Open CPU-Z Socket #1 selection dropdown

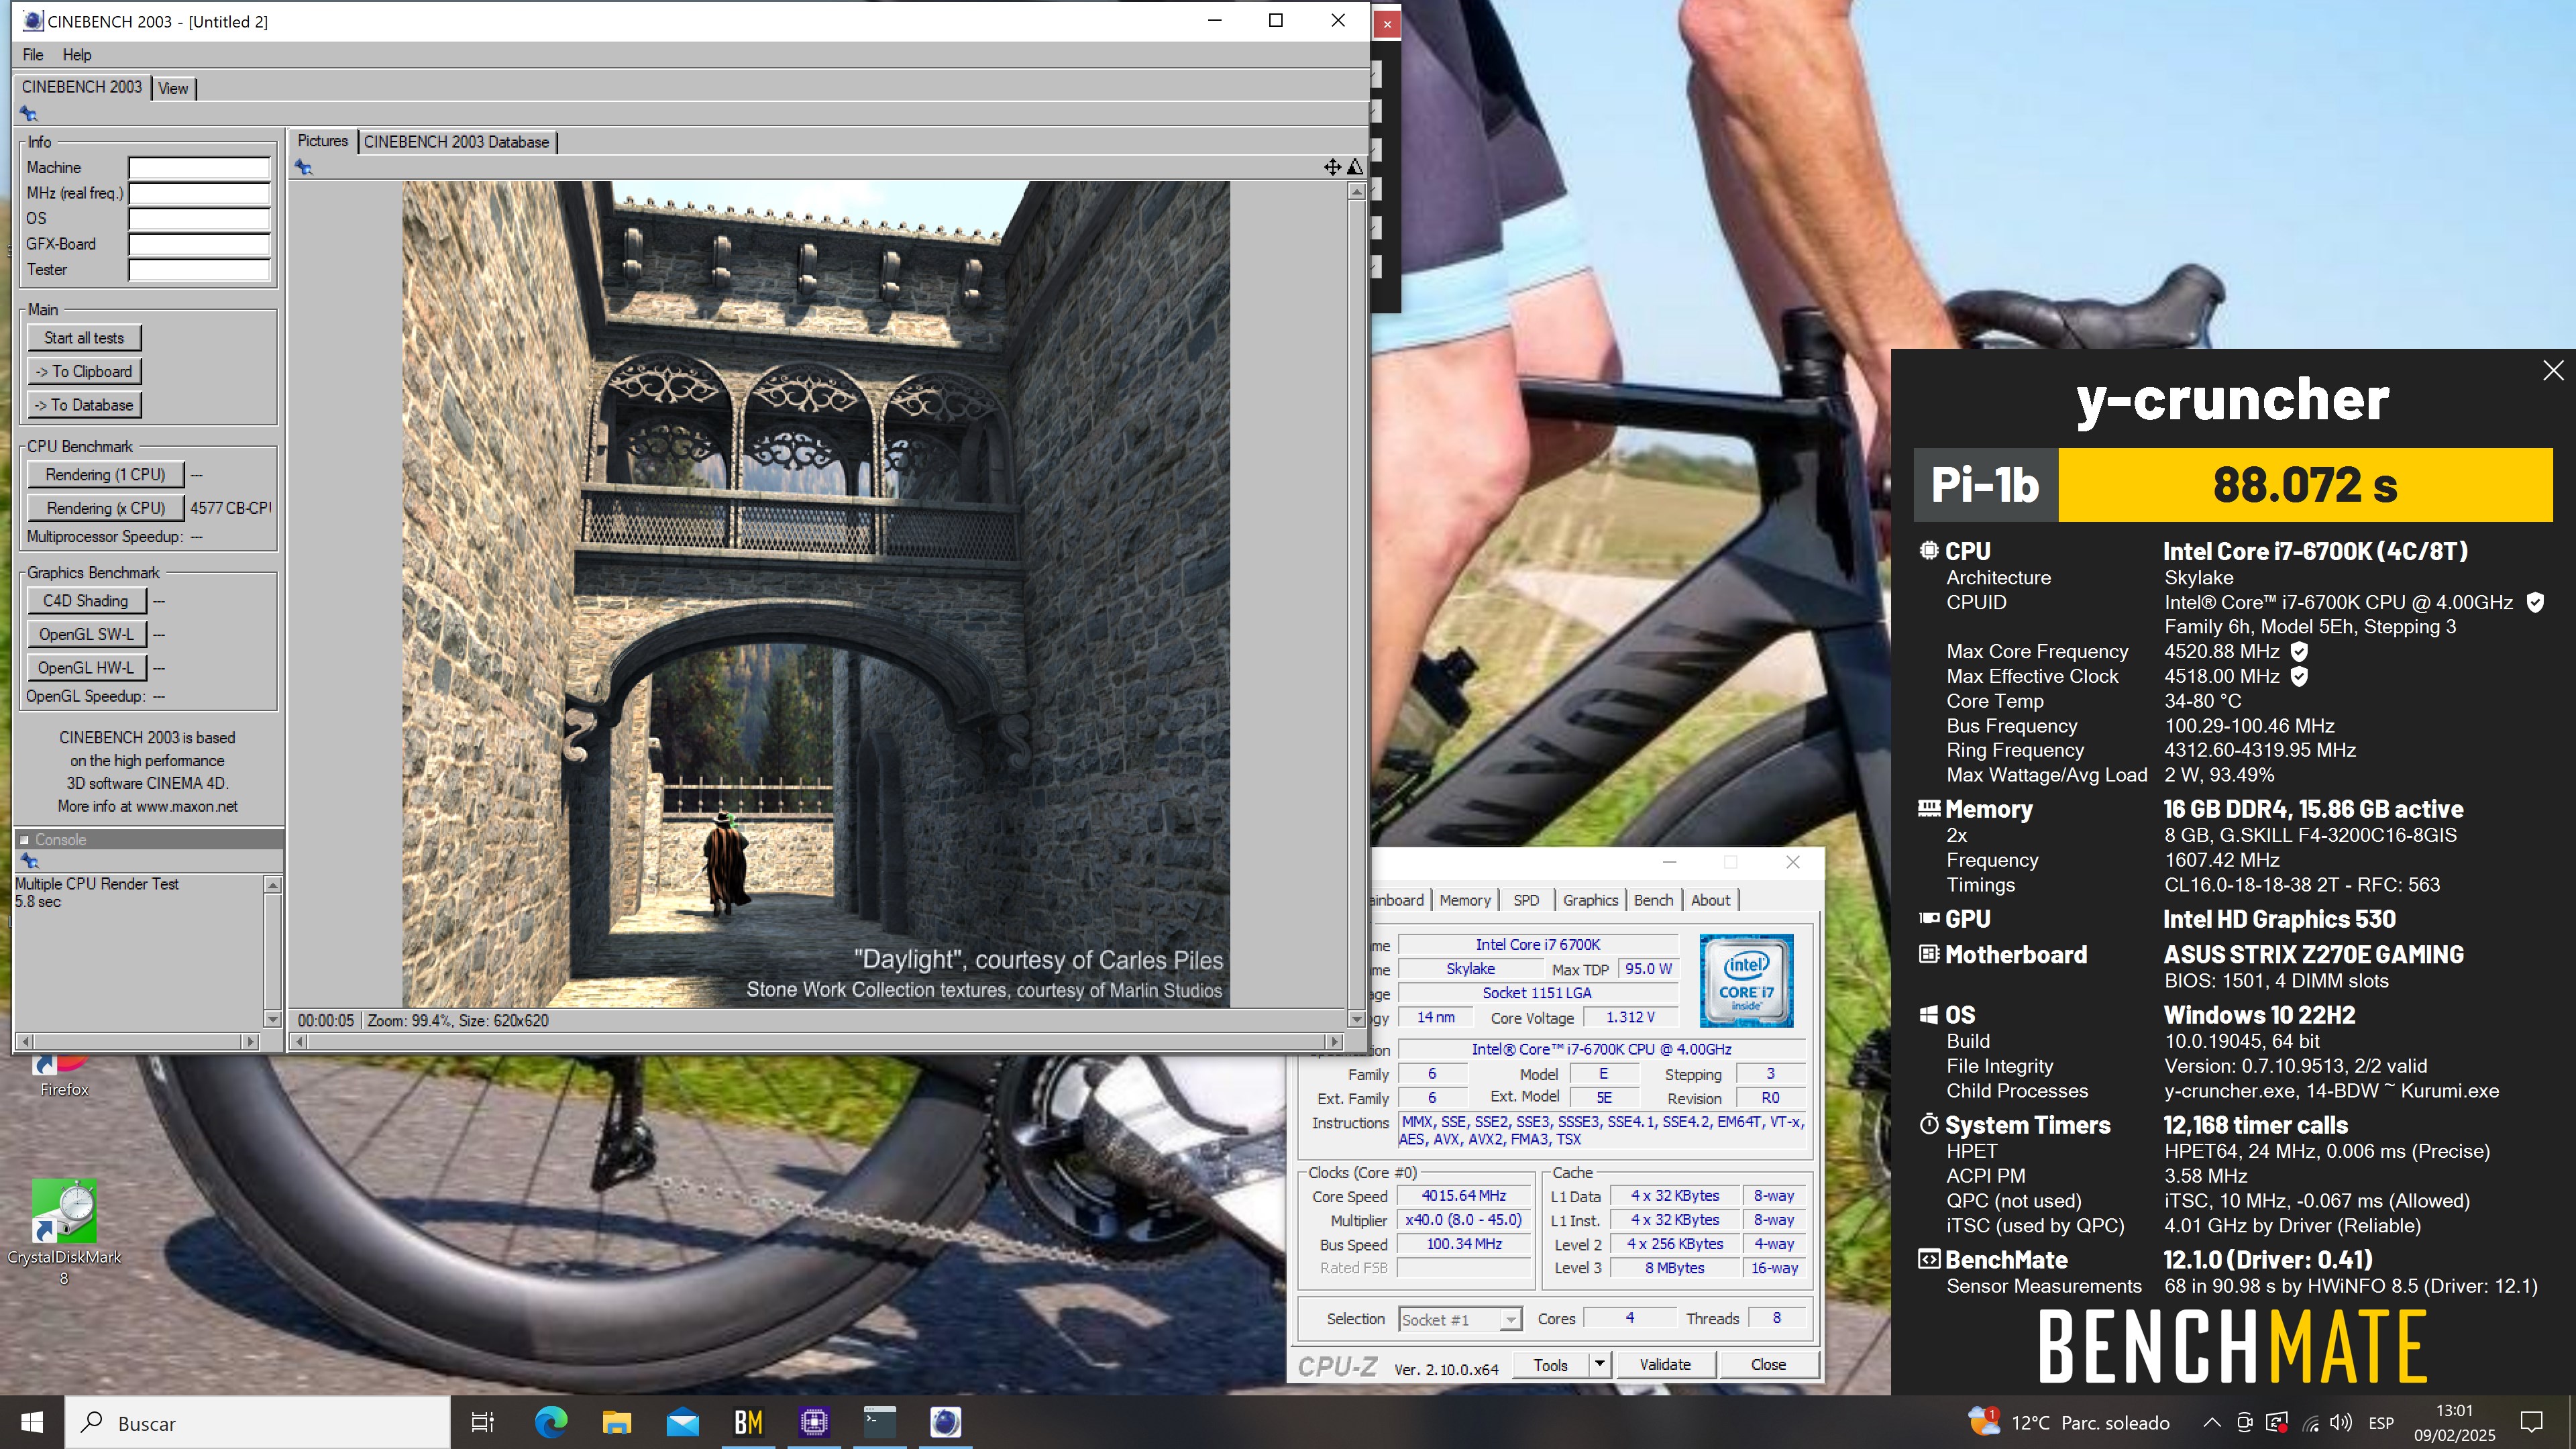click(1460, 1319)
